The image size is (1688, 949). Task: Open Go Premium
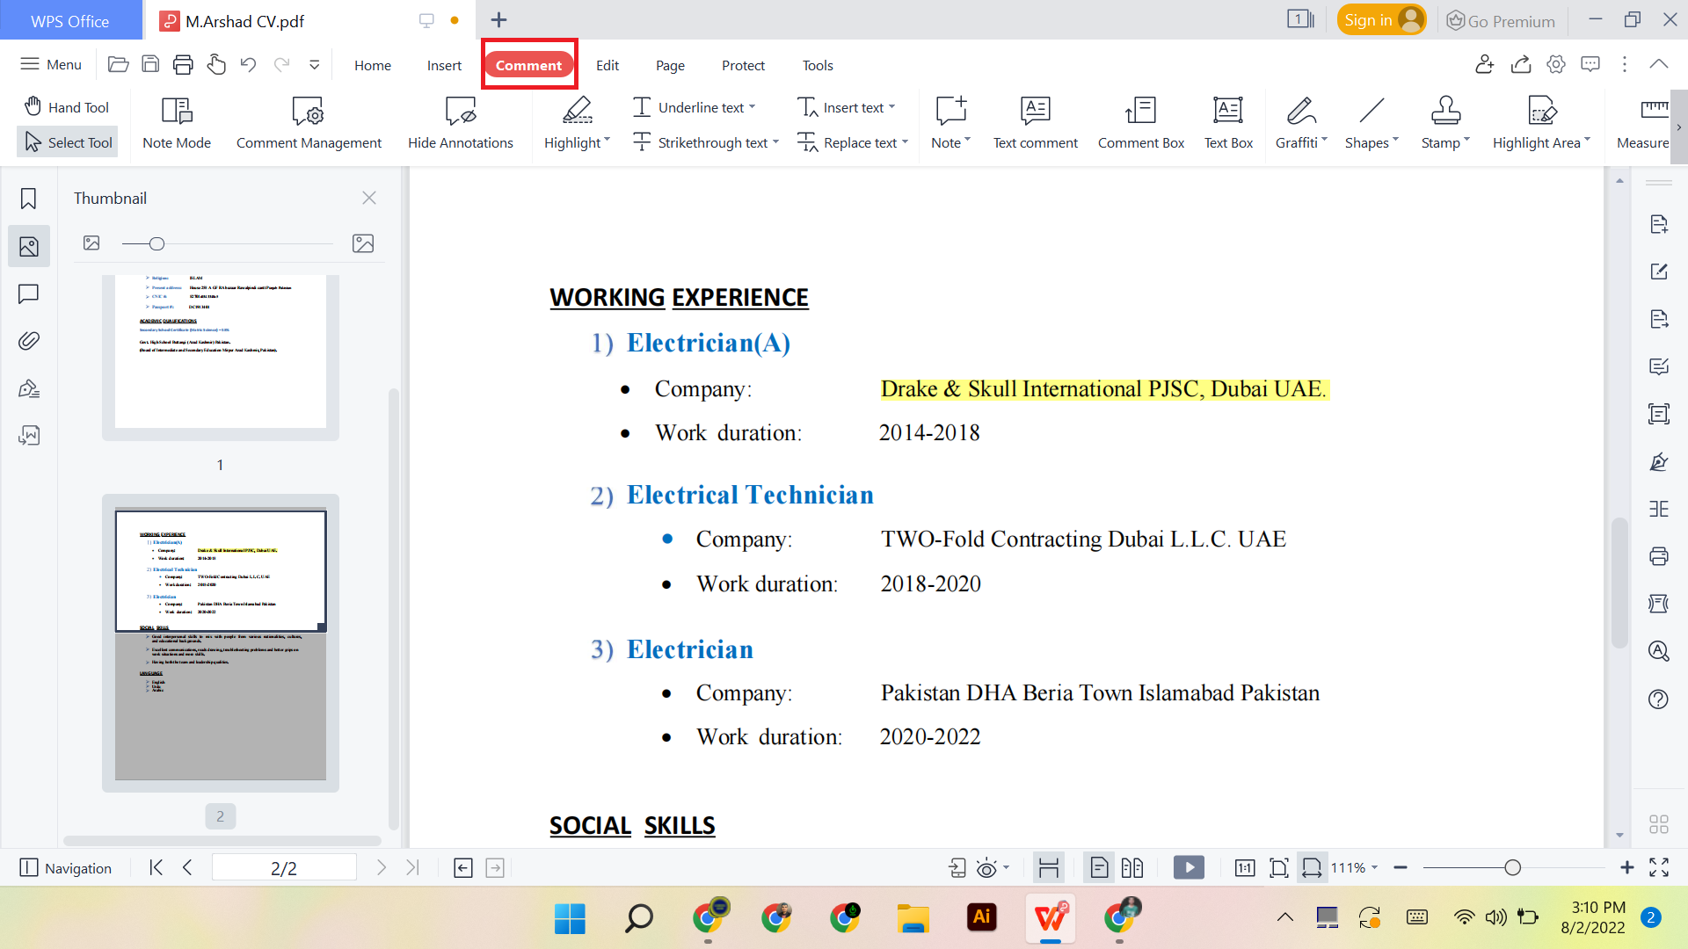(x=1501, y=20)
